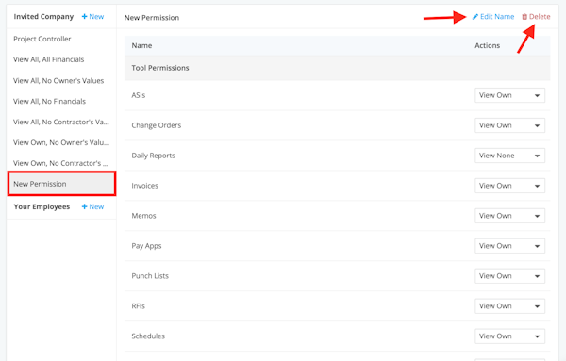Screen dimensions: 566x361
Task: Open the ASIs permission dropdown
Action: click(x=509, y=95)
